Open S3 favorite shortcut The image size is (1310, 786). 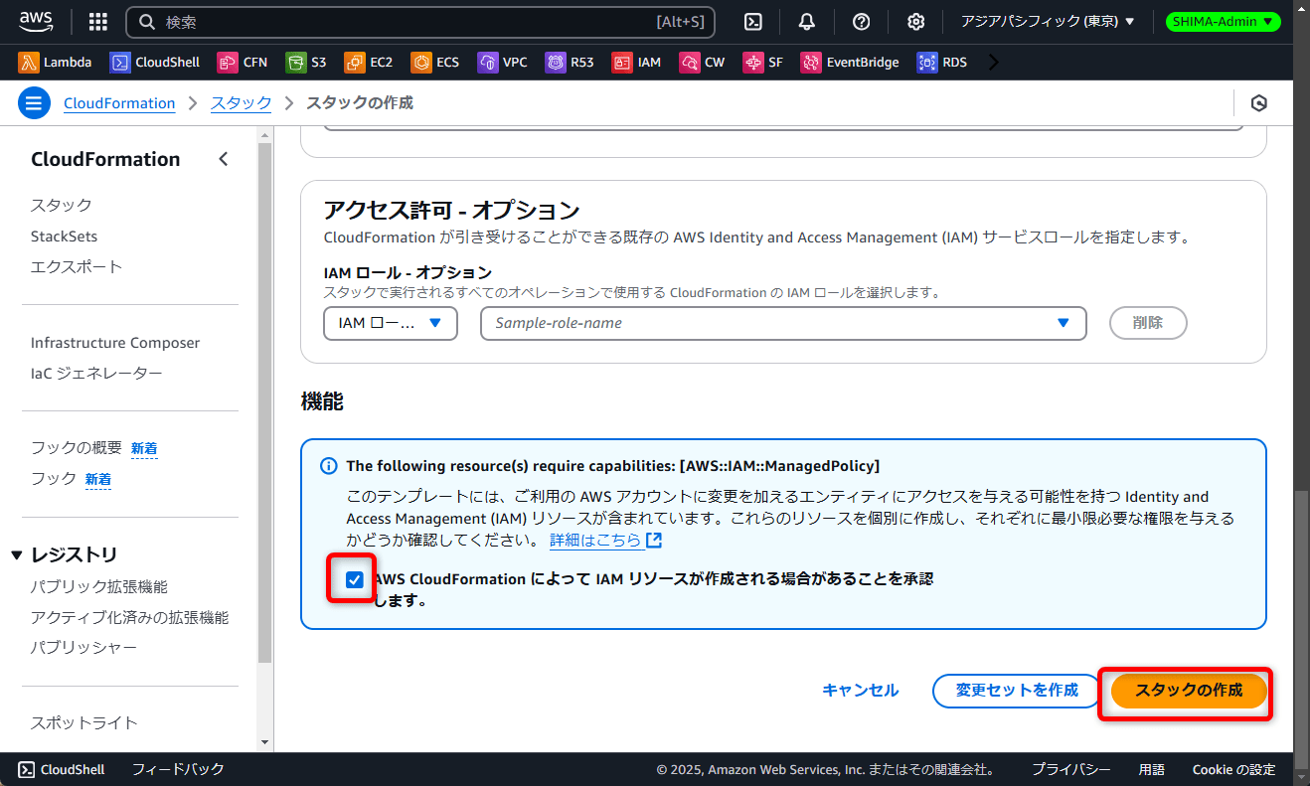coord(305,62)
